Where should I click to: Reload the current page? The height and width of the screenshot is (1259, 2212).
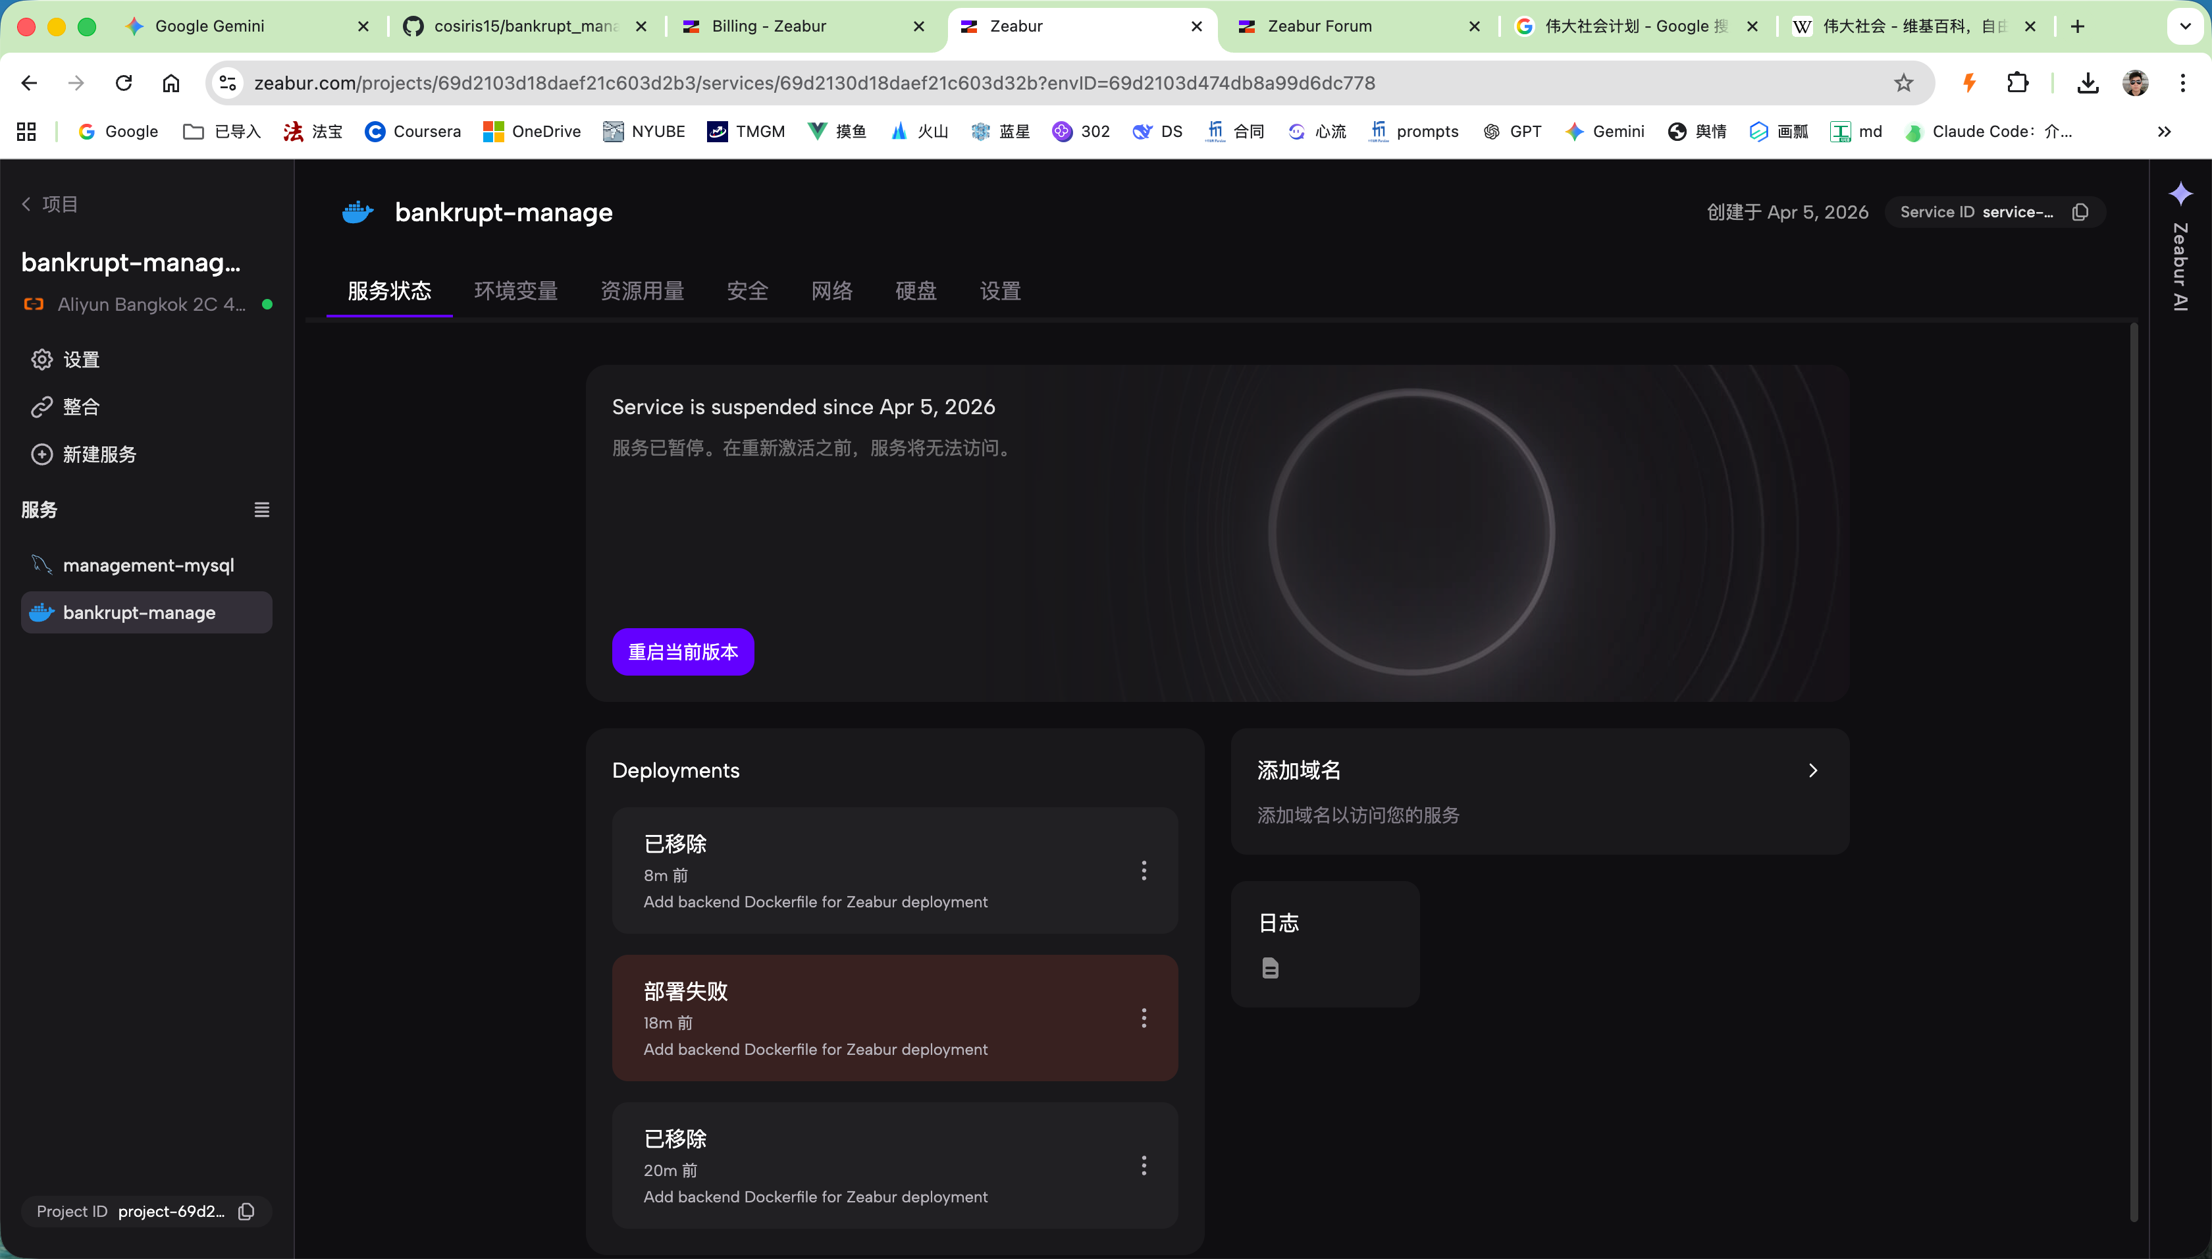(x=124, y=83)
